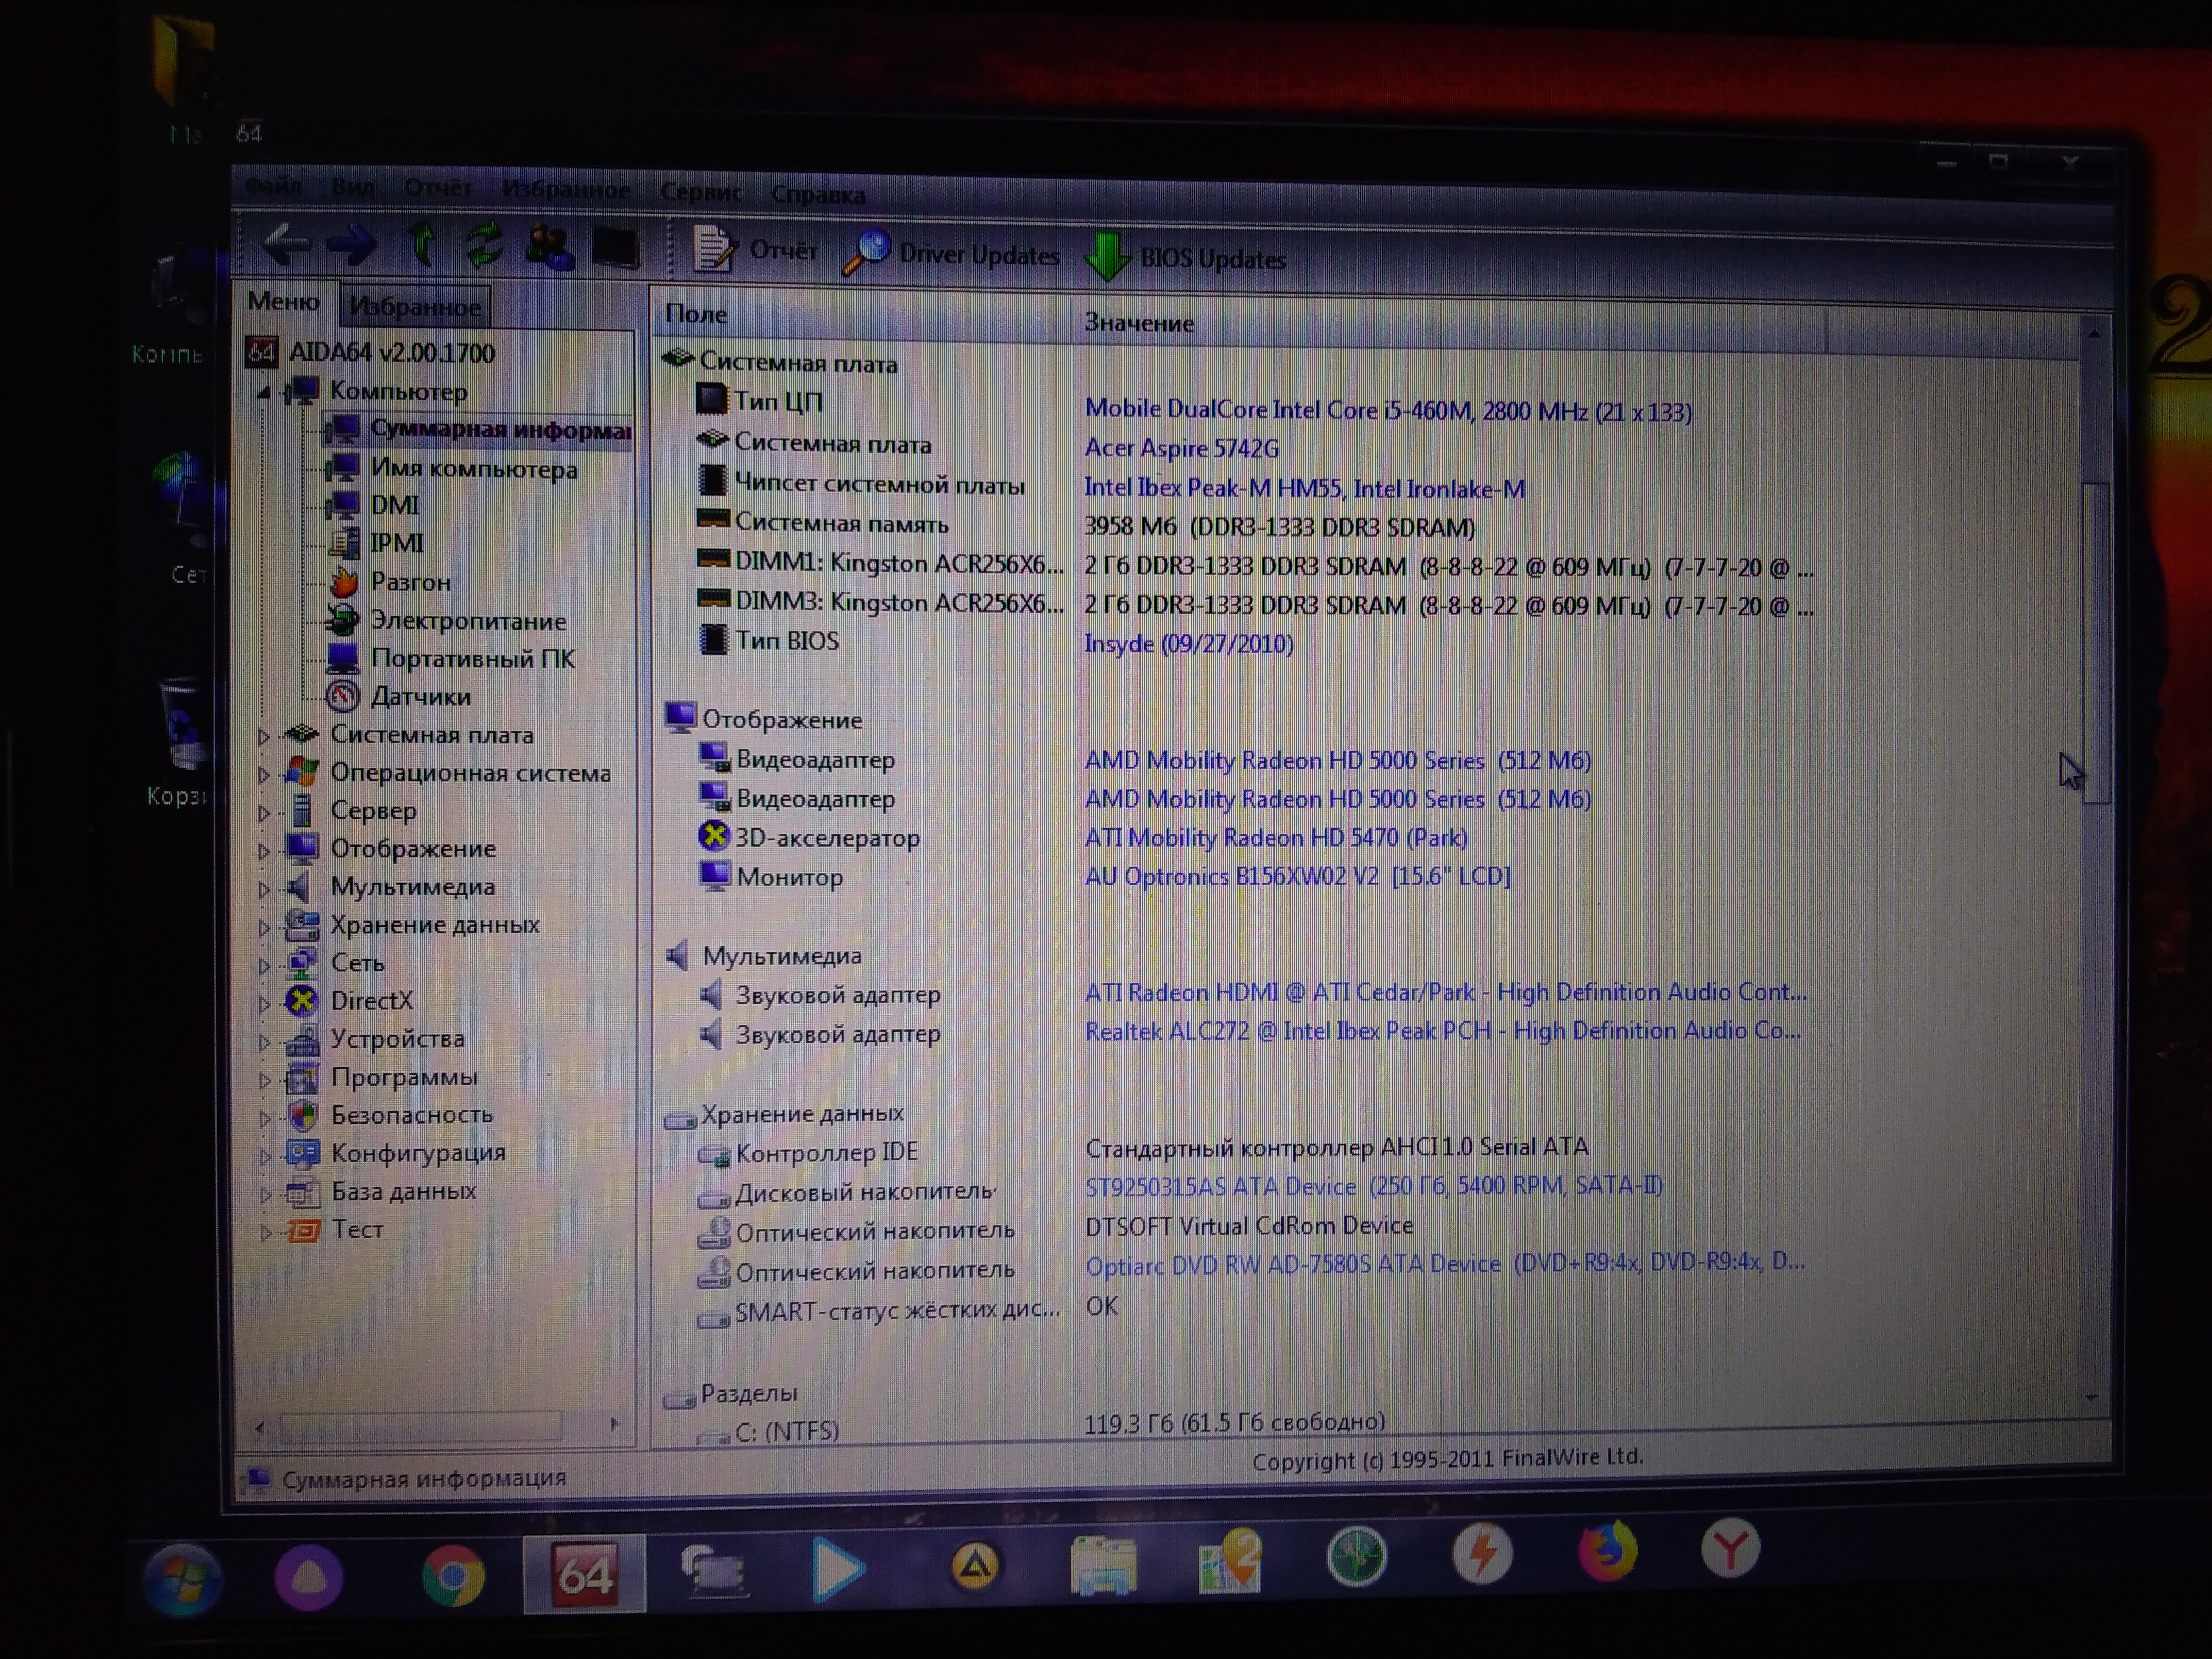Image resolution: width=2212 pixels, height=1659 pixels.
Task: Open Google Chrome from the taskbar
Action: (453, 1577)
